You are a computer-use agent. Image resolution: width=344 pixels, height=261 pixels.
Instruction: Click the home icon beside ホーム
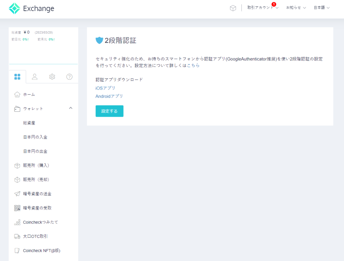(17, 95)
